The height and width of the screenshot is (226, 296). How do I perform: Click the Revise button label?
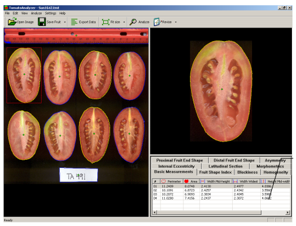pos(166,22)
